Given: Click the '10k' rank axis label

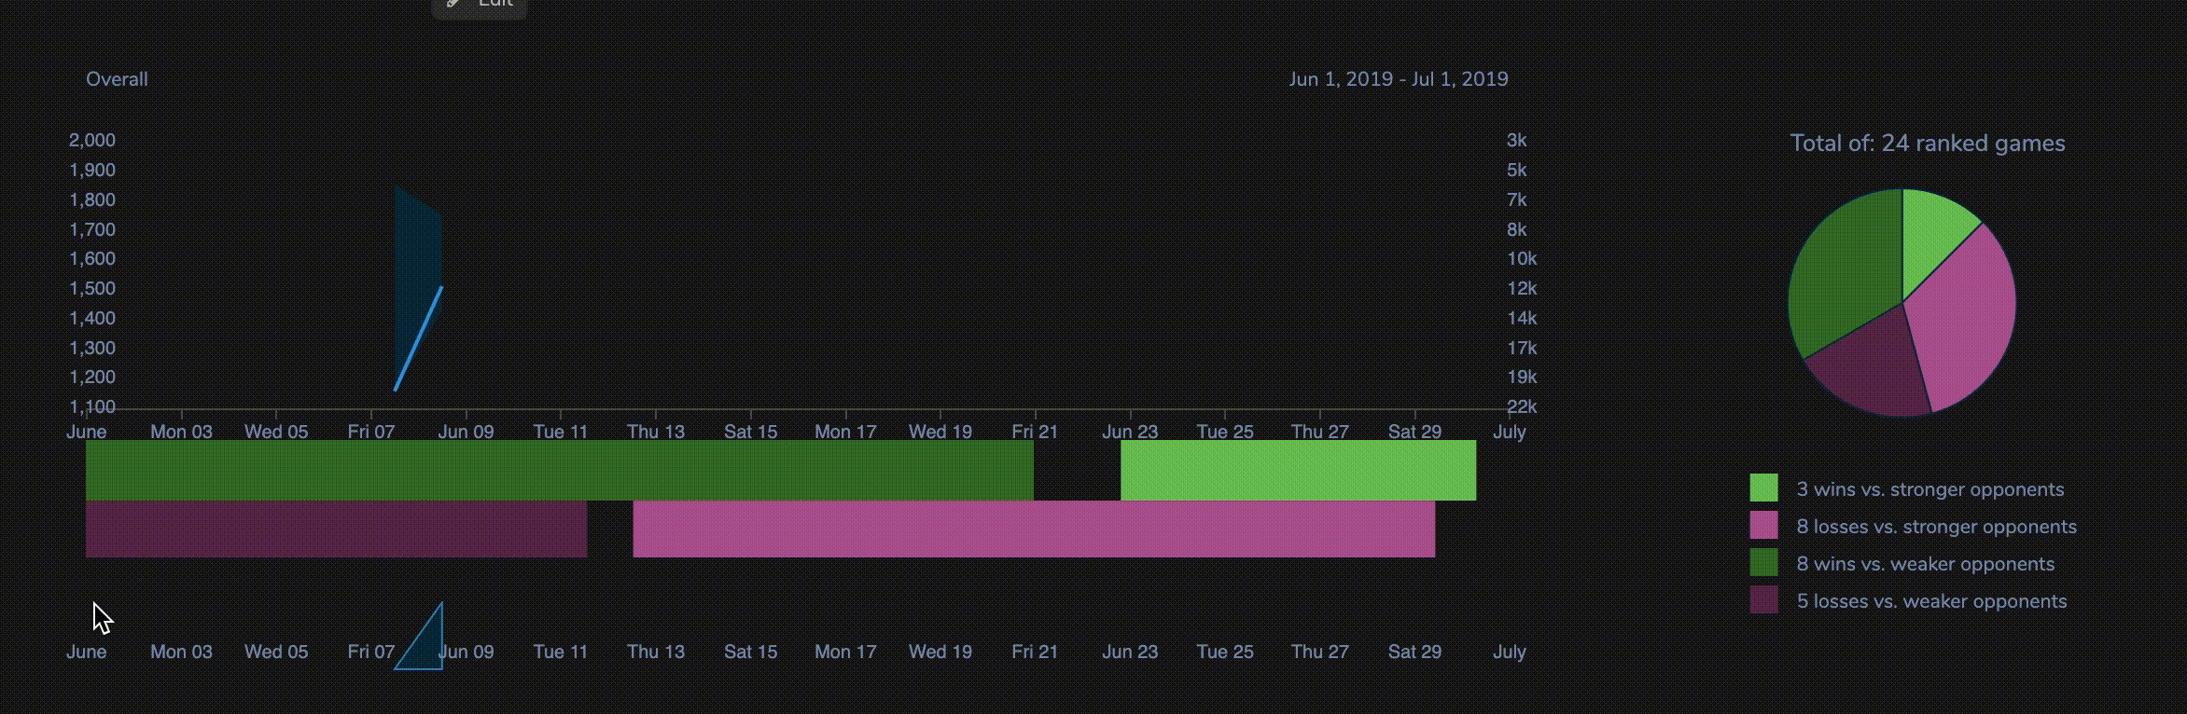Looking at the screenshot, I should pos(1522,258).
